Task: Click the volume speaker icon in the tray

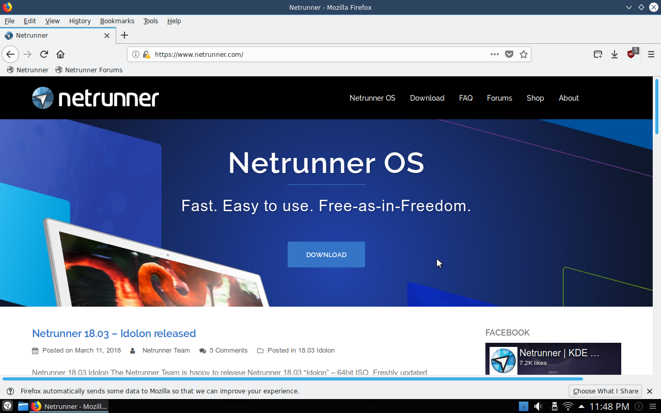Action: (538, 406)
